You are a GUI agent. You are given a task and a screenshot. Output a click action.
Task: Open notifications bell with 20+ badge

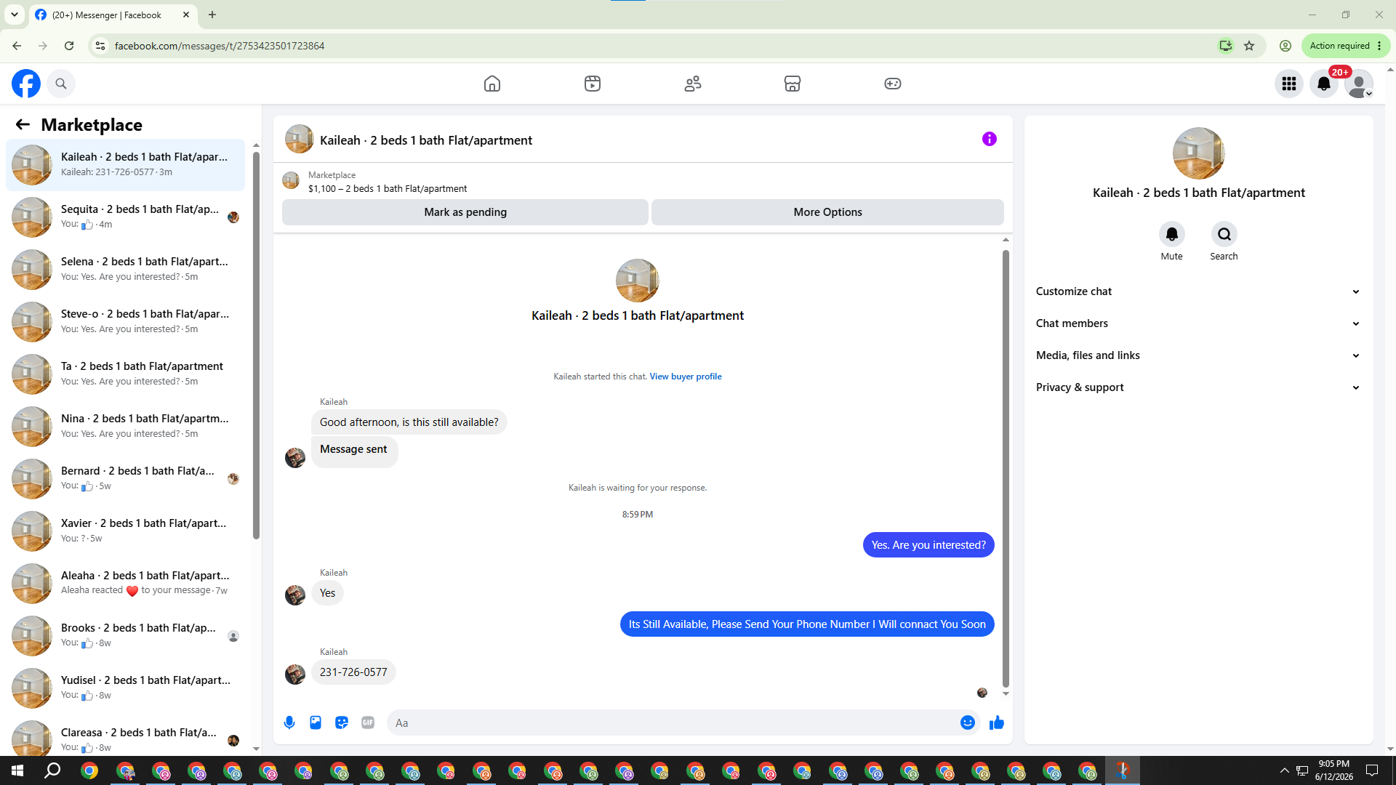point(1324,84)
